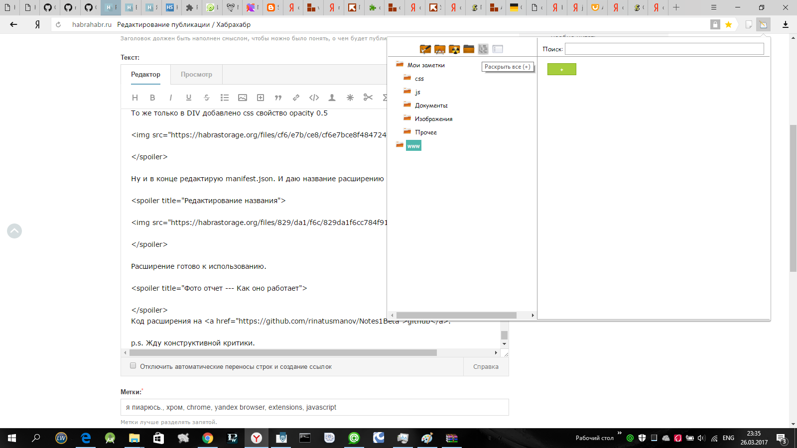Click inside the 'Поиск' search field
Image resolution: width=797 pixels, height=448 pixels.
click(x=663, y=49)
